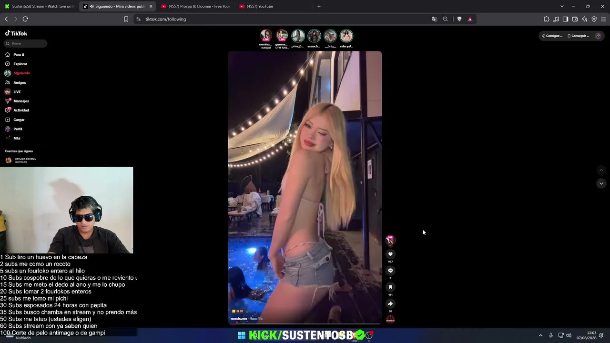Open a new browser tab
Image resolution: width=610 pixels, height=343 pixels.
pyautogui.click(x=319, y=6)
